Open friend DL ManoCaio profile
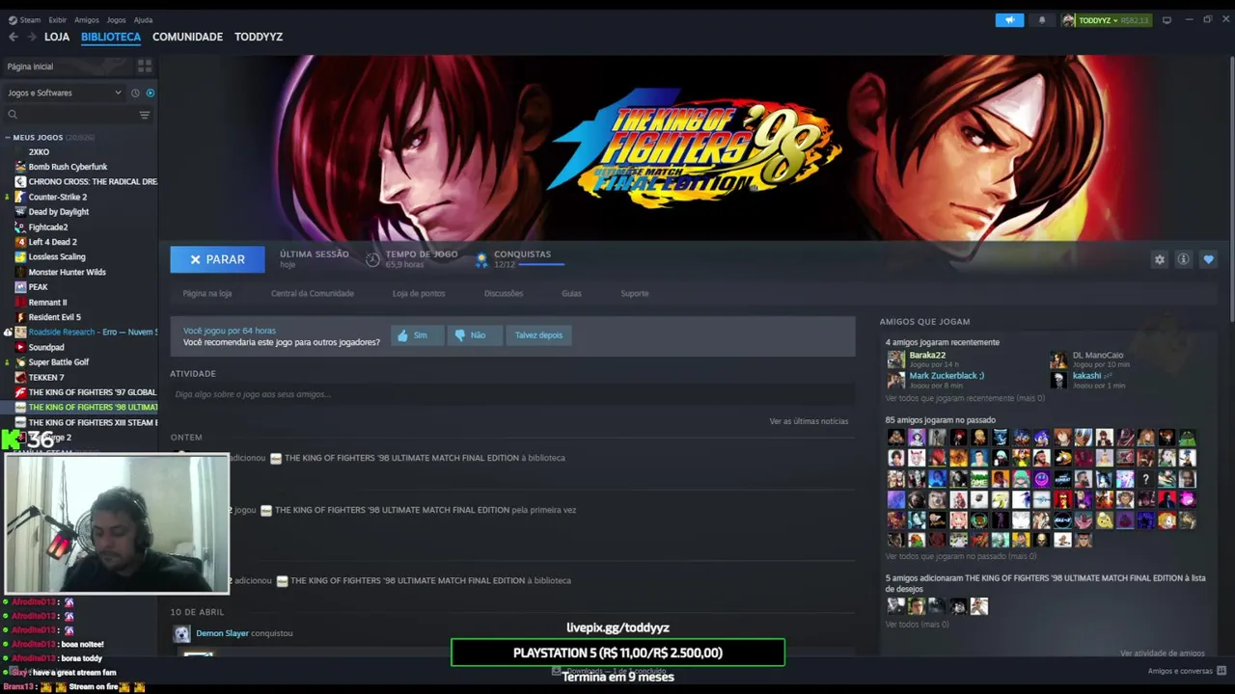This screenshot has width=1235, height=694. point(1098,355)
